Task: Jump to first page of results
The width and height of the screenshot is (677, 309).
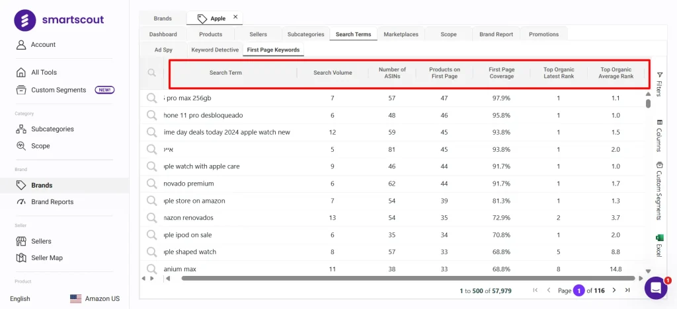Action: click(x=536, y=291)
